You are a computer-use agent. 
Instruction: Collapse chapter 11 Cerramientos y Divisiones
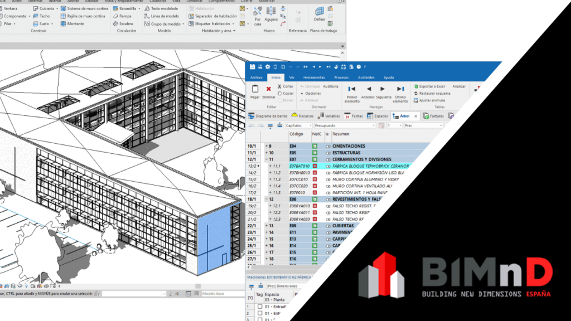pos(267,159)
